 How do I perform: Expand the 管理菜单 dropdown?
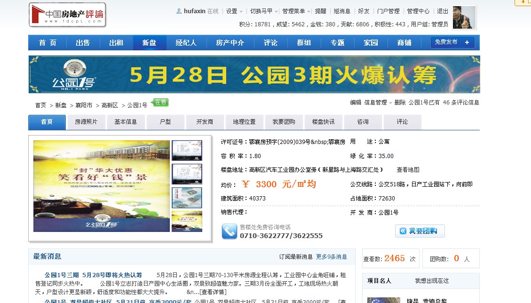[x=296, y=11]
